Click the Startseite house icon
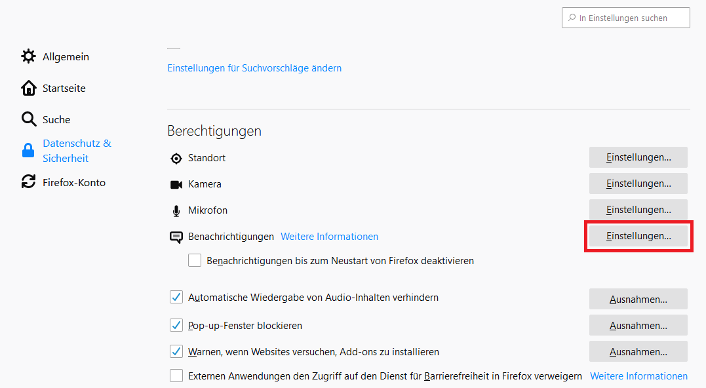Screen dimensions: 706x388 click(28, 88)
